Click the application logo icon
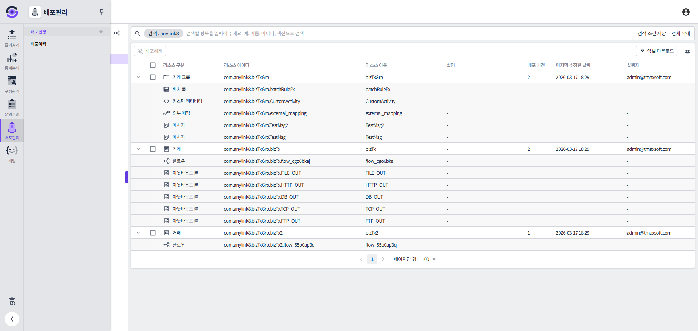Viewport: 698px width, 331px height. pos(12,12)
